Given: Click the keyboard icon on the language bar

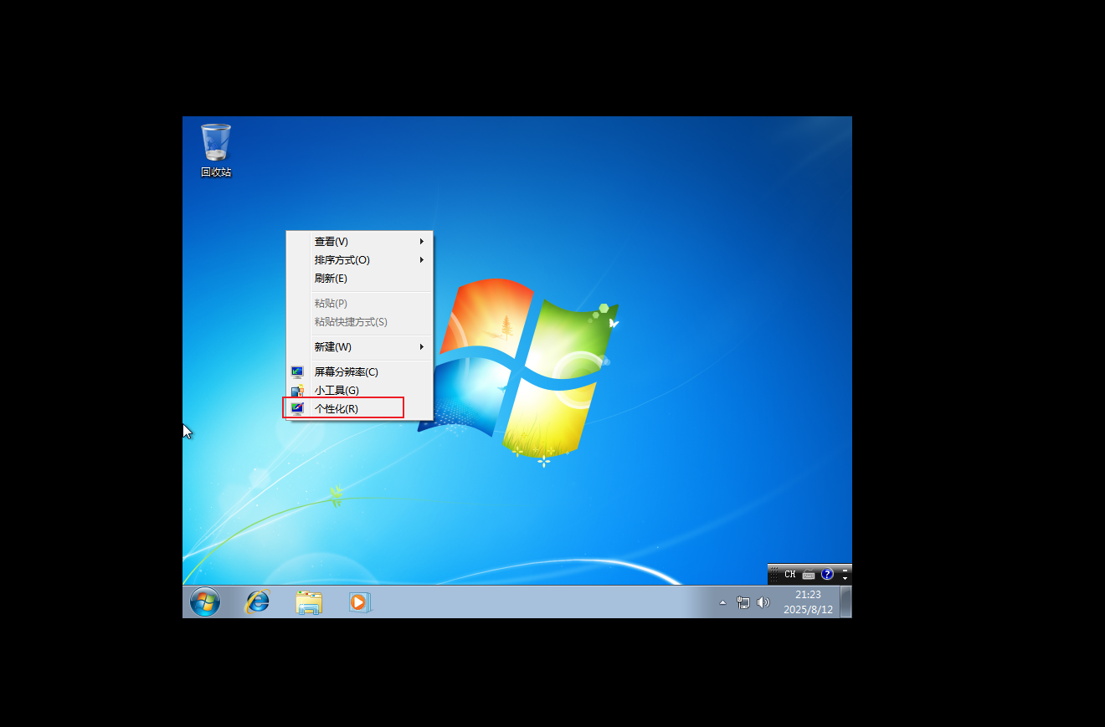Looking at the screenshot, I should point(809,575).
